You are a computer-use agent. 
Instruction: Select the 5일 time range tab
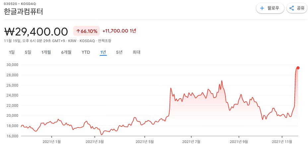click(28, 52)
